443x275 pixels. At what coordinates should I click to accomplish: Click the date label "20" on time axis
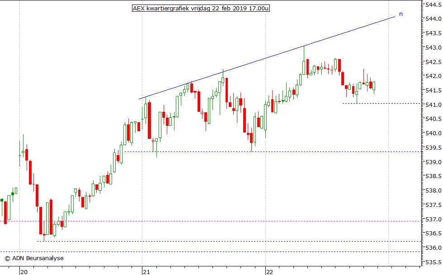[x=24, y=272]
